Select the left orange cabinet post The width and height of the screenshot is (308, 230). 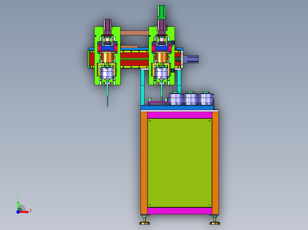click(144, 163)
